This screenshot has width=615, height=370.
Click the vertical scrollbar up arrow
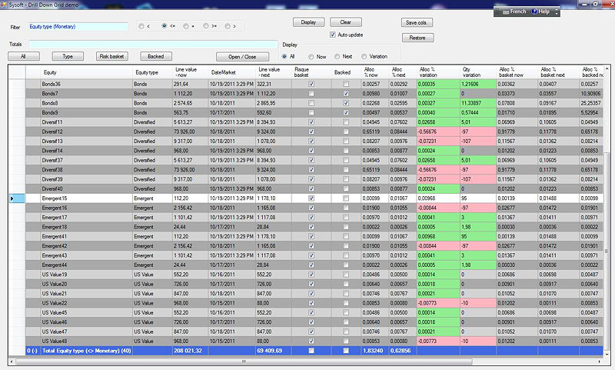point(607,69)
